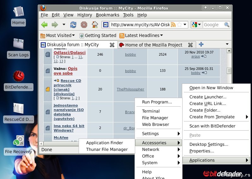Click the vertical scrollbar thumb

click(229, 71)
